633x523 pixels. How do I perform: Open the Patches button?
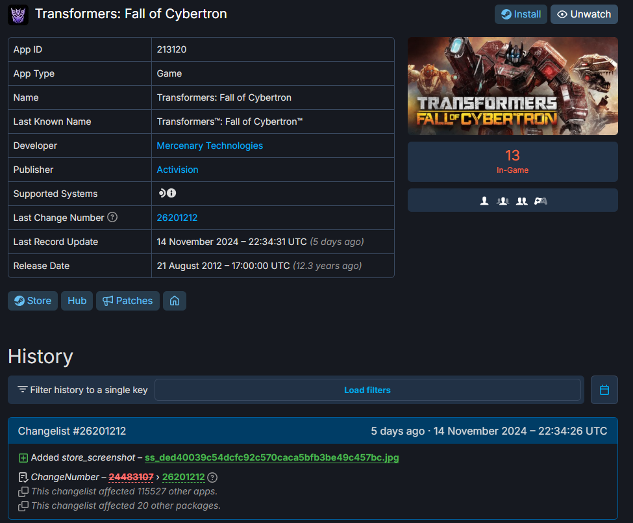pyautogui.click(x=127, y=301)
